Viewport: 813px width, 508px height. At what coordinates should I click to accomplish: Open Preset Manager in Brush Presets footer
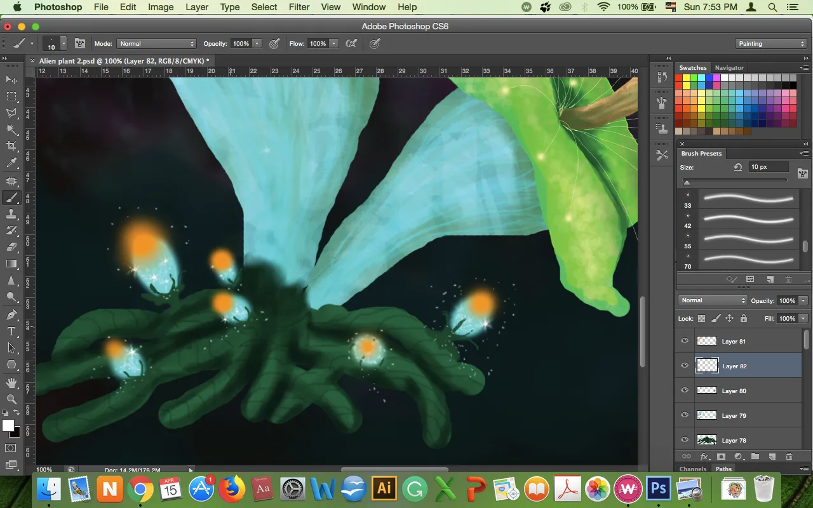(750, 279)
